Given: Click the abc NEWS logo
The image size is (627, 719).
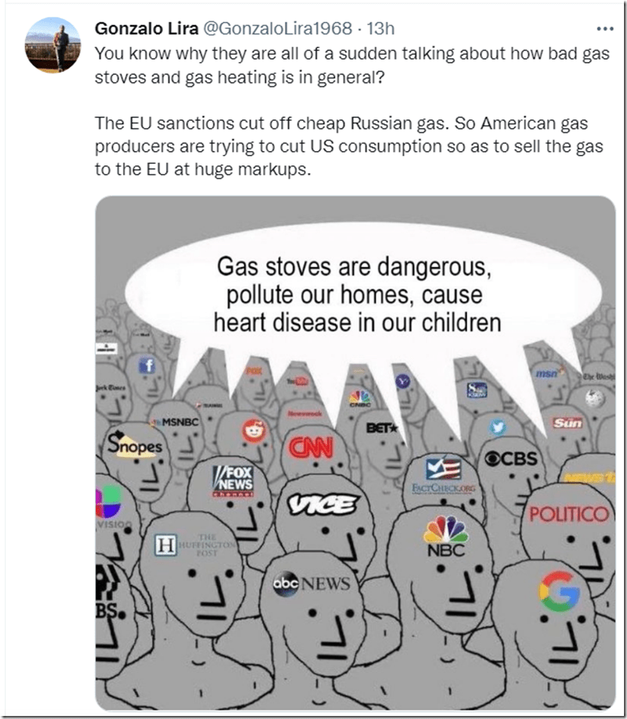Looking at the screenshot, I should click(x=311, y=584).
